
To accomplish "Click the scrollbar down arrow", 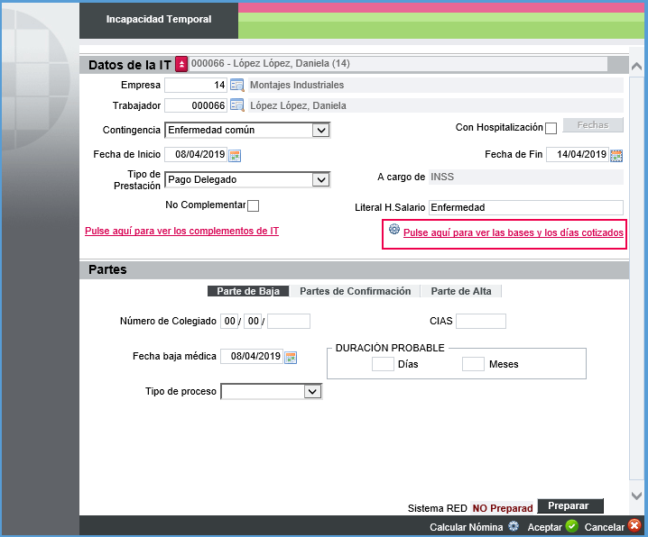I will tap(637, 496).
